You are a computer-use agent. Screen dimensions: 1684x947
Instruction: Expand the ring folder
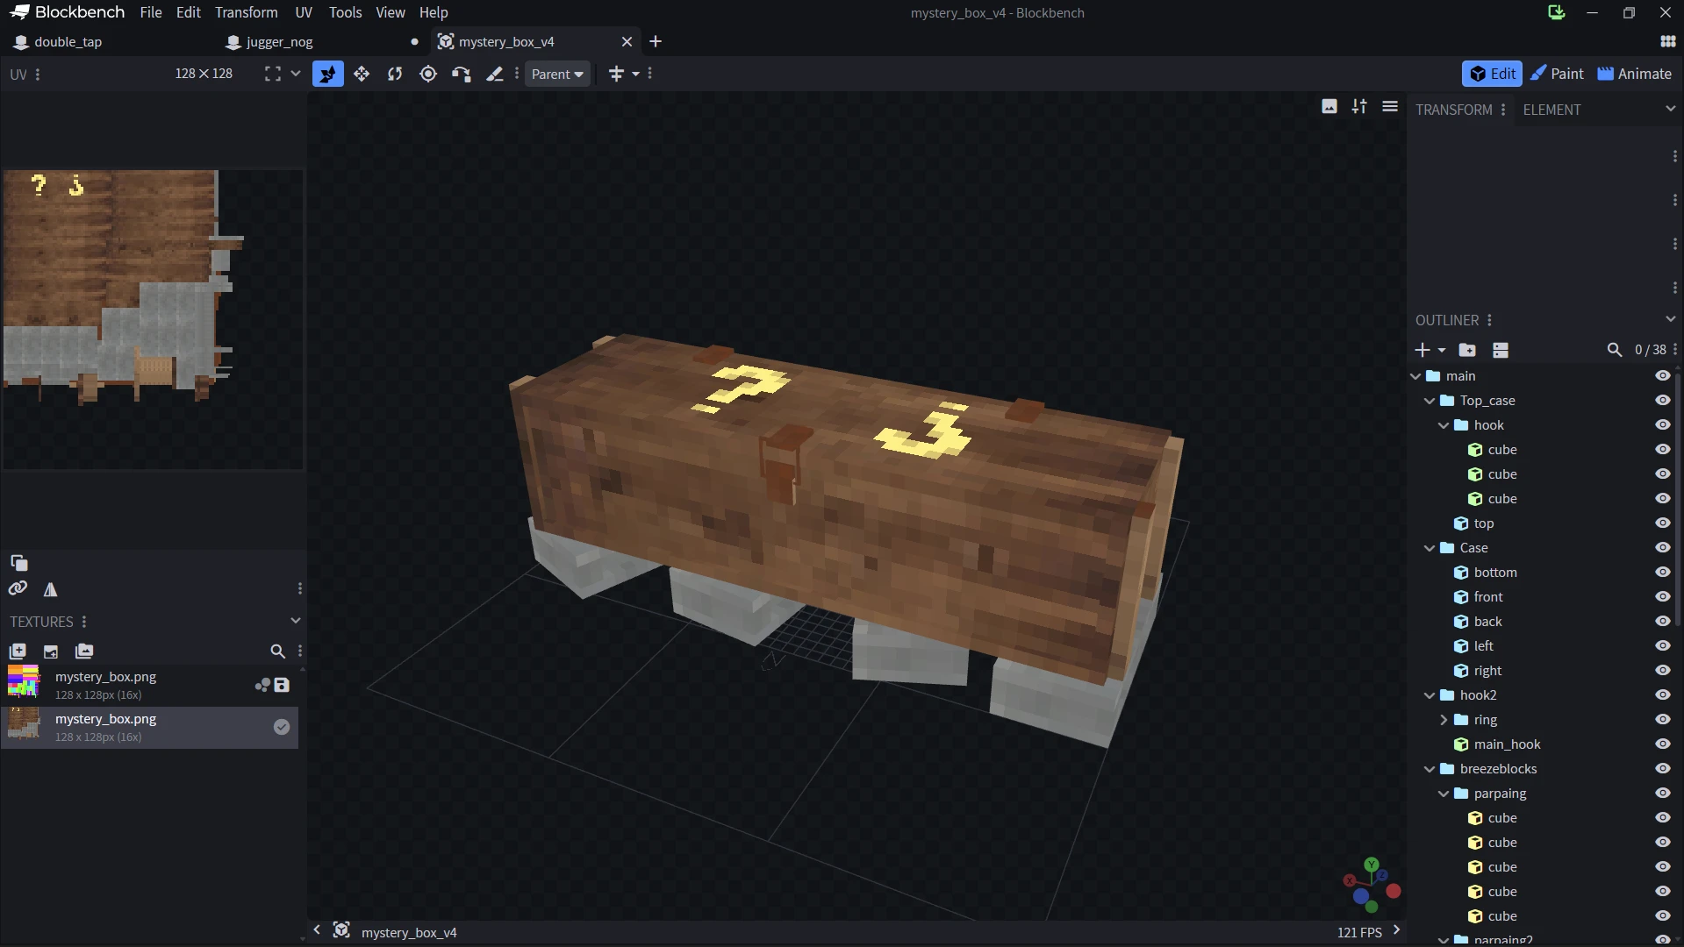tap(1444, 720)
